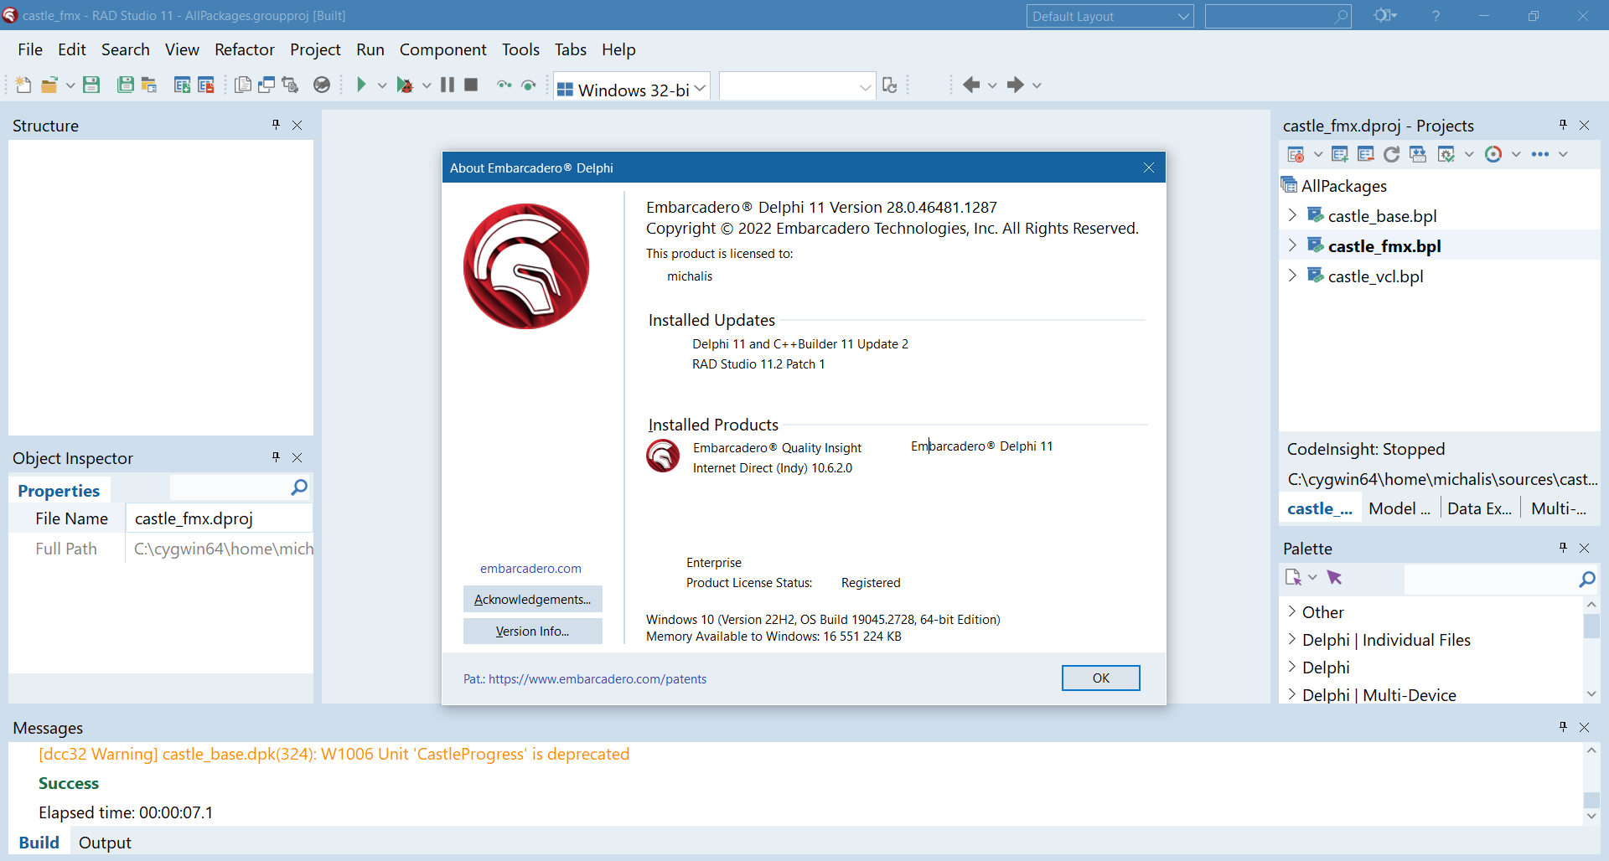This screenshot has height=861, width=1609.
Task: Open the Component menu
Action: click(443, 49)
